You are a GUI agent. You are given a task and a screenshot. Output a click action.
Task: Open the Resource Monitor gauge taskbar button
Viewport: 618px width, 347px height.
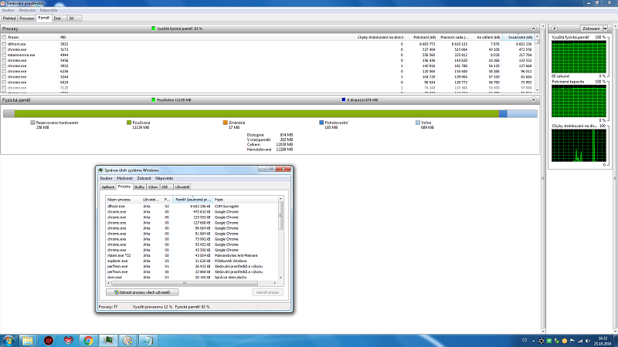(127, 340)
